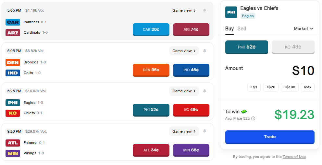This screenshot has height=165, width=322.
Task: Click the Eagles team name in list
Action: [x=30, y=103]
